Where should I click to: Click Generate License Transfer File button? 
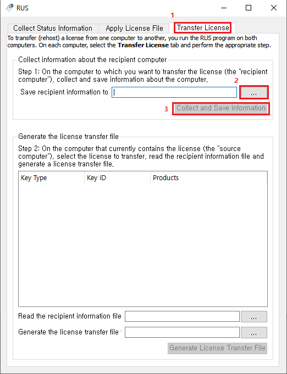click(x=217, y=348)
